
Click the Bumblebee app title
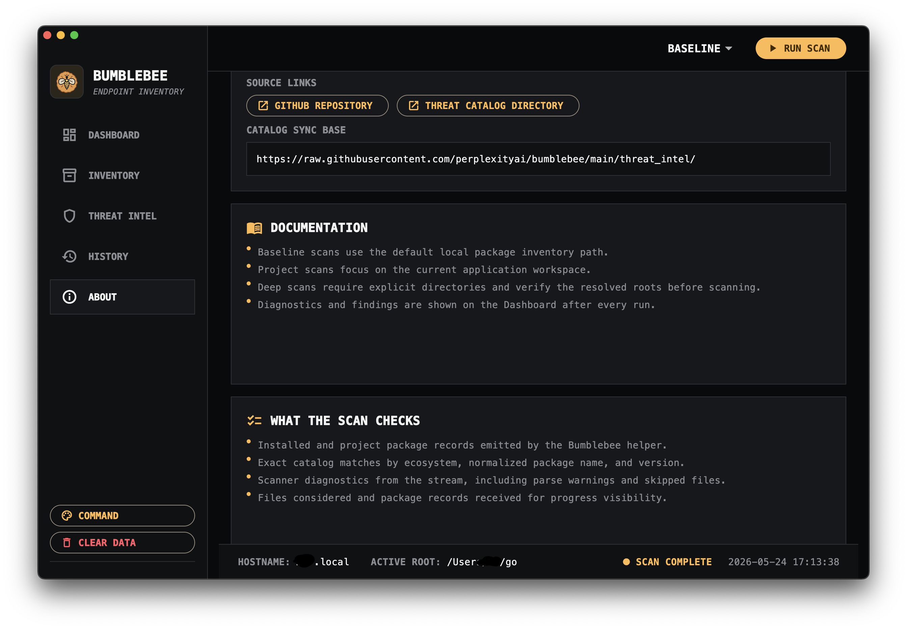click(130, 75)
